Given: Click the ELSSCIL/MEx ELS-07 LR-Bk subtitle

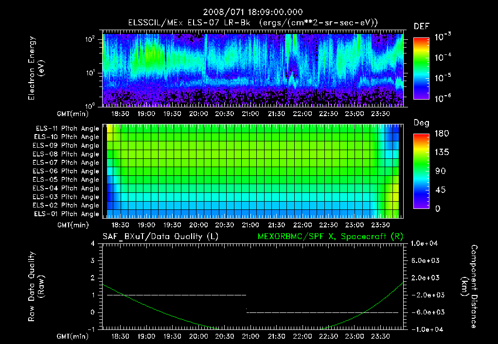Looking at the screenshot, I should [253, 23].
